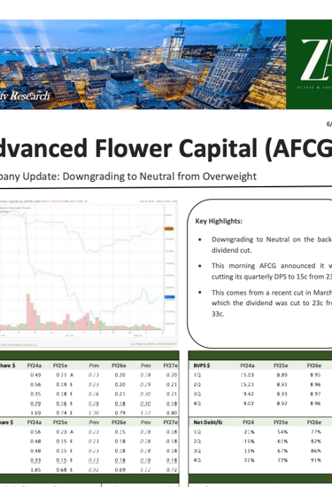Image resolution: width=332 pixels, height=487 pixels.
Task: Click the Research text on the banner
Action: (30, 96)
